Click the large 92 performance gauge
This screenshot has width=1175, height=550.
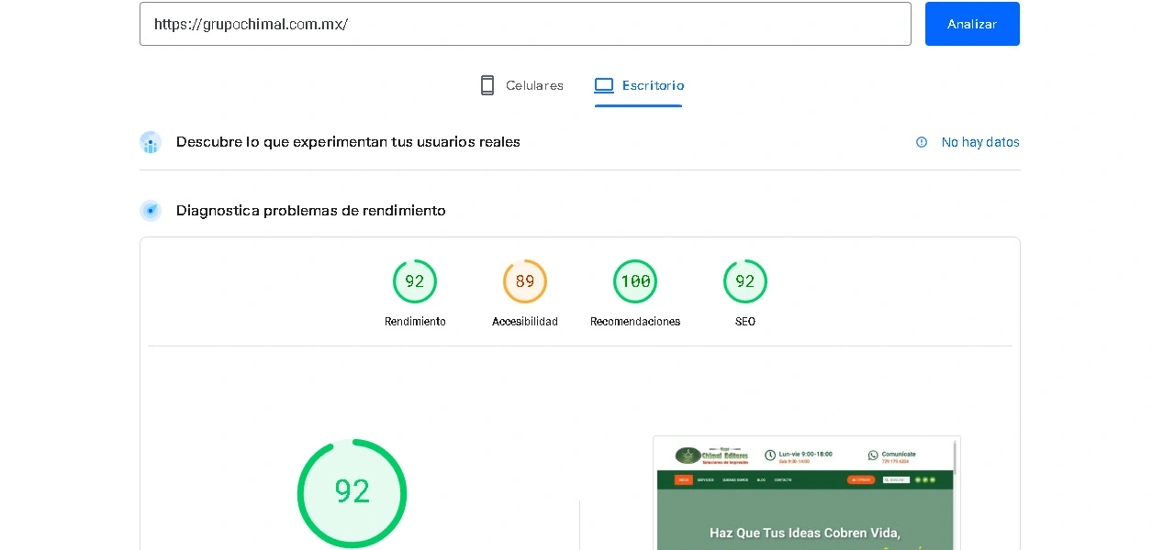pyautogui.click(x=352, y=493)
